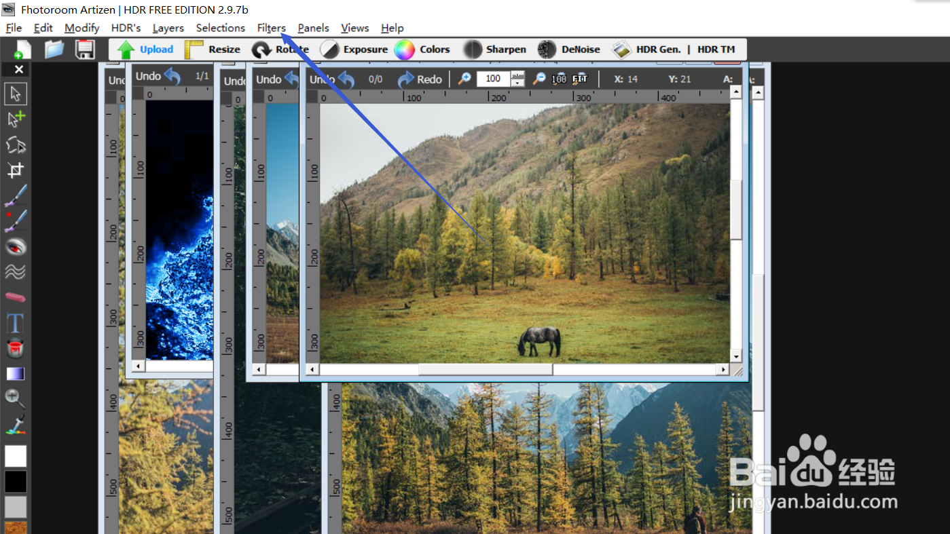Open the Filters menu

[272, 28]
